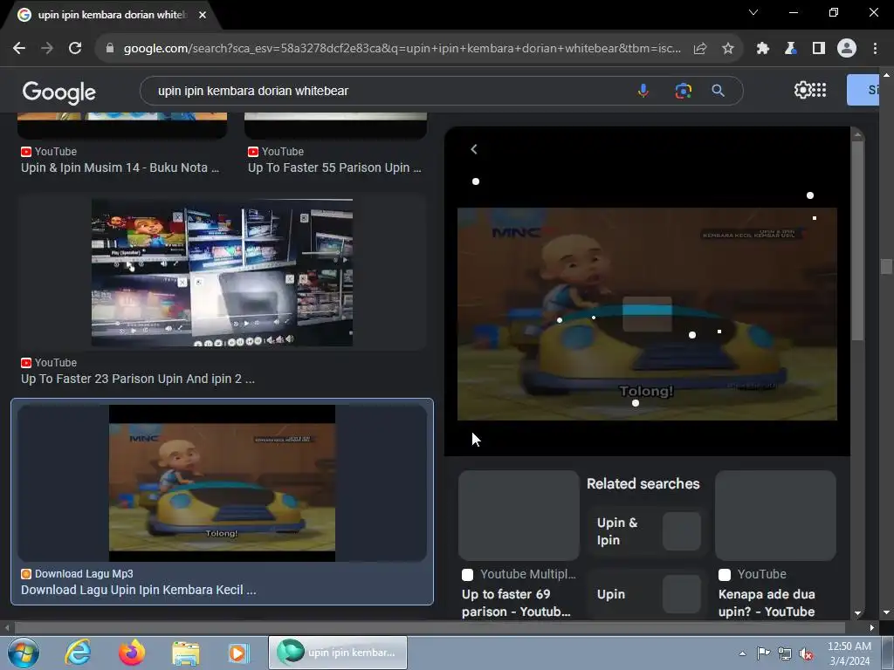Open the large Tolong preview image
The height and width of the screenshot is (670, 894).
click(x=647, y=314)
